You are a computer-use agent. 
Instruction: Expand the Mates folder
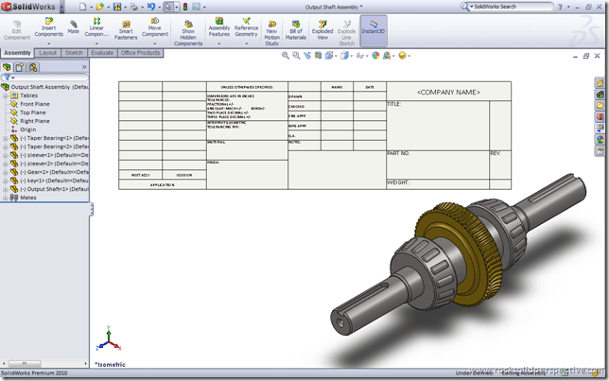click(x=5, y=199)
